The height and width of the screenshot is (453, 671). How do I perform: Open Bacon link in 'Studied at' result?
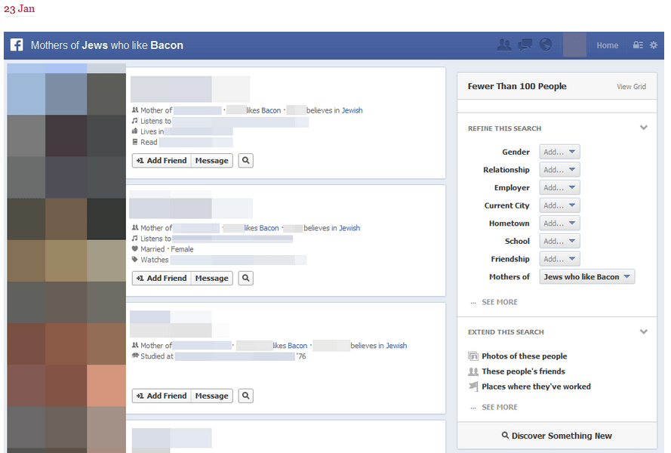[297, 346]
